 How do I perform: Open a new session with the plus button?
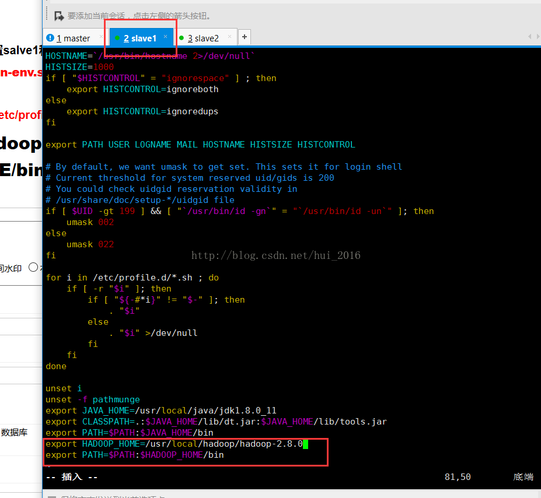point(245,37)
